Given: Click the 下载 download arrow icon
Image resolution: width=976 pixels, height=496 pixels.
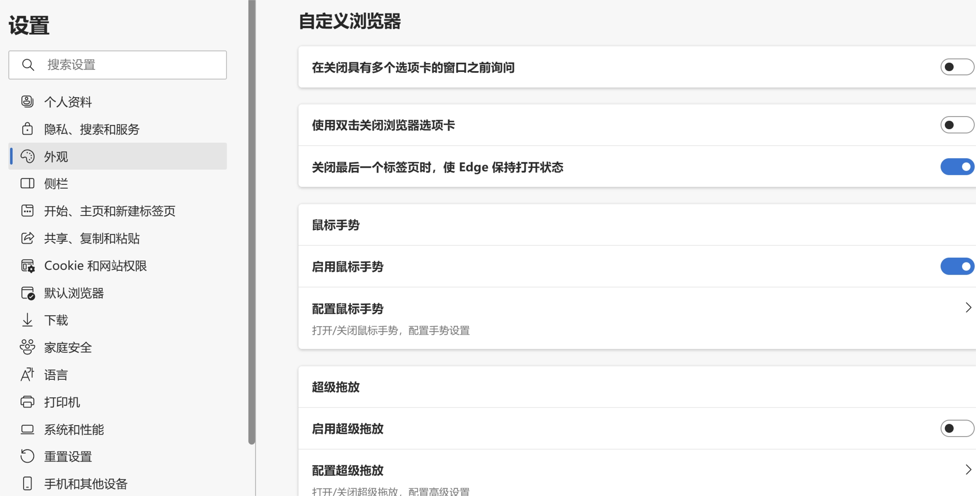Looking at the screenshot, I should click(x=27, y=320).
